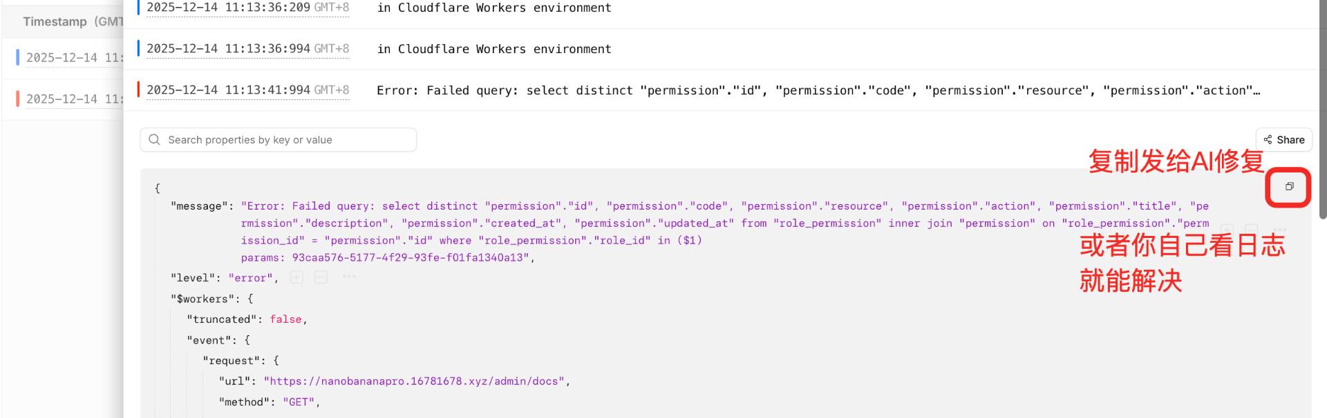This screenshot has height=418, width=1327.
Task: Select the red-marked row in background list
Action: (x=69, y=99)
